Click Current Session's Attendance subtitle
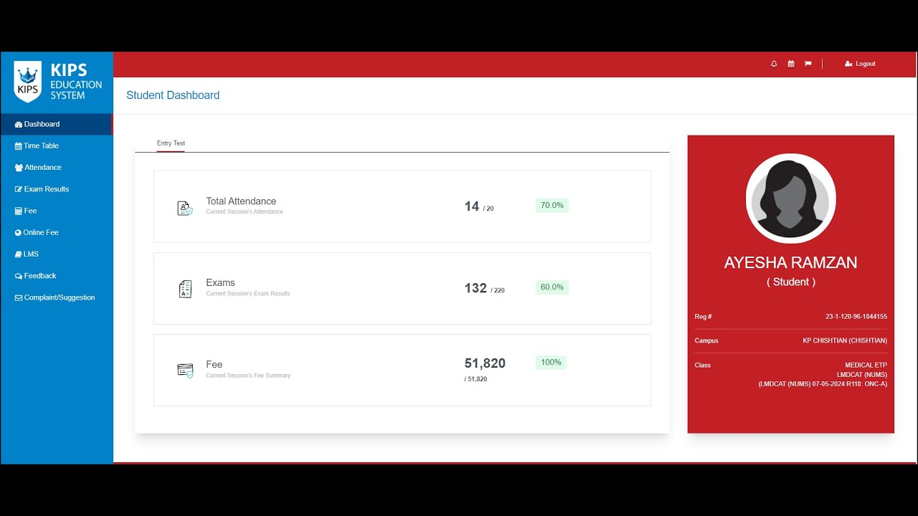This screenshot has width=918, height=516. click(245, 212)
